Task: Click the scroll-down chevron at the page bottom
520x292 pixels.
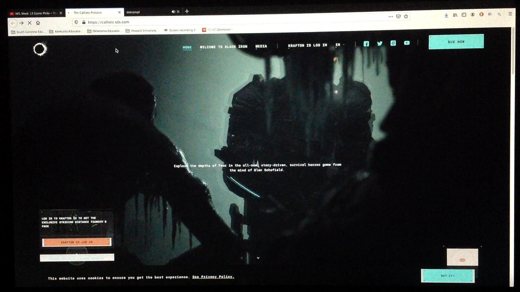Action: pyautogui.click(x=258, y=258)
